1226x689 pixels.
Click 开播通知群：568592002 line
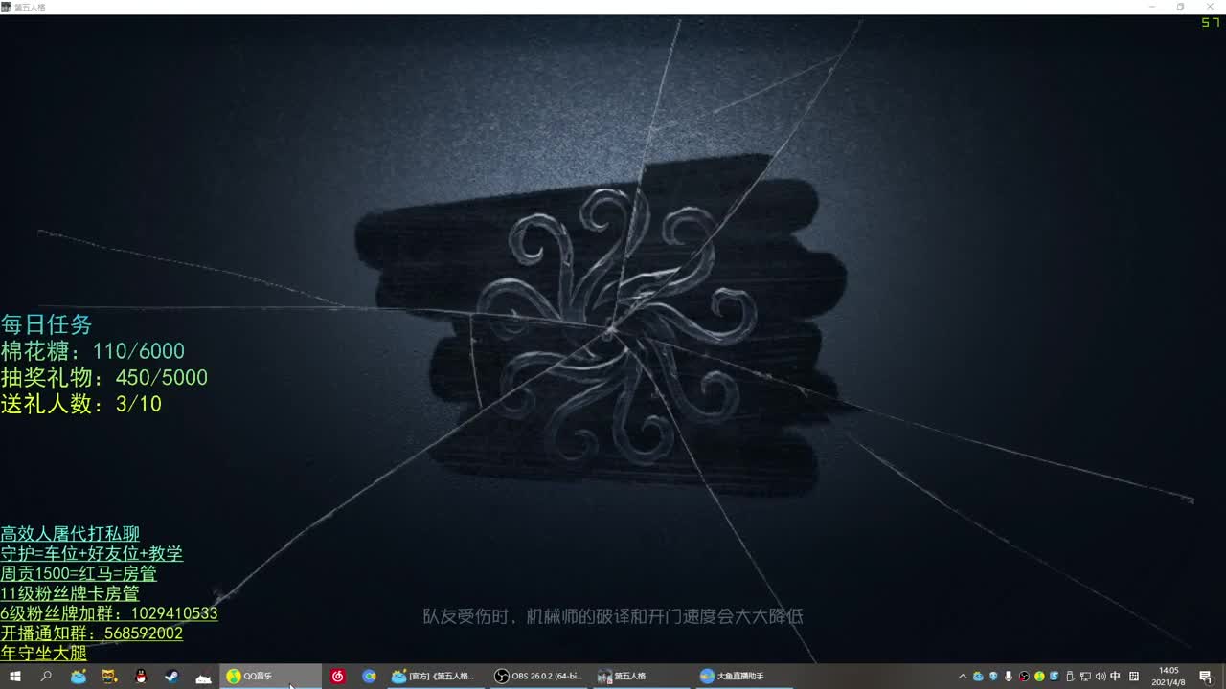pos(92,633)
